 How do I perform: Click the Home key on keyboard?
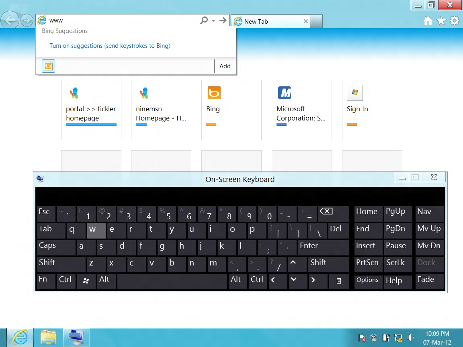coord(368,214)
